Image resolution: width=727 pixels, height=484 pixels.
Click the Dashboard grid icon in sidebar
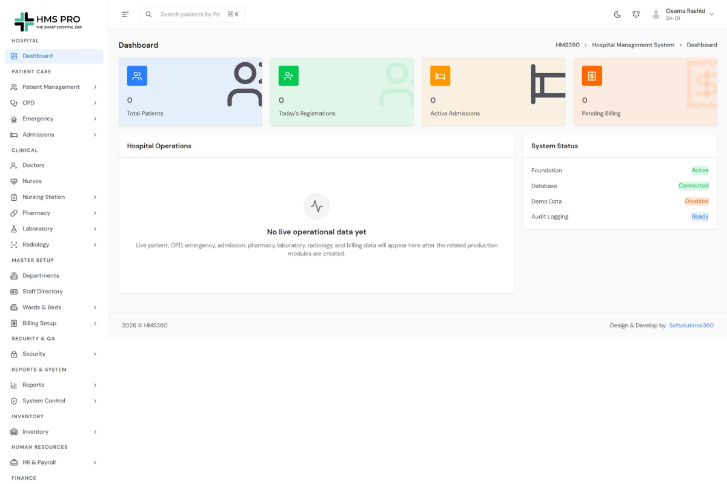point(14,56)
